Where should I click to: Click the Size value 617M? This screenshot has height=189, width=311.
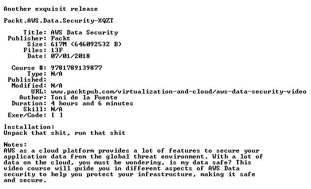tap(59, 44)
